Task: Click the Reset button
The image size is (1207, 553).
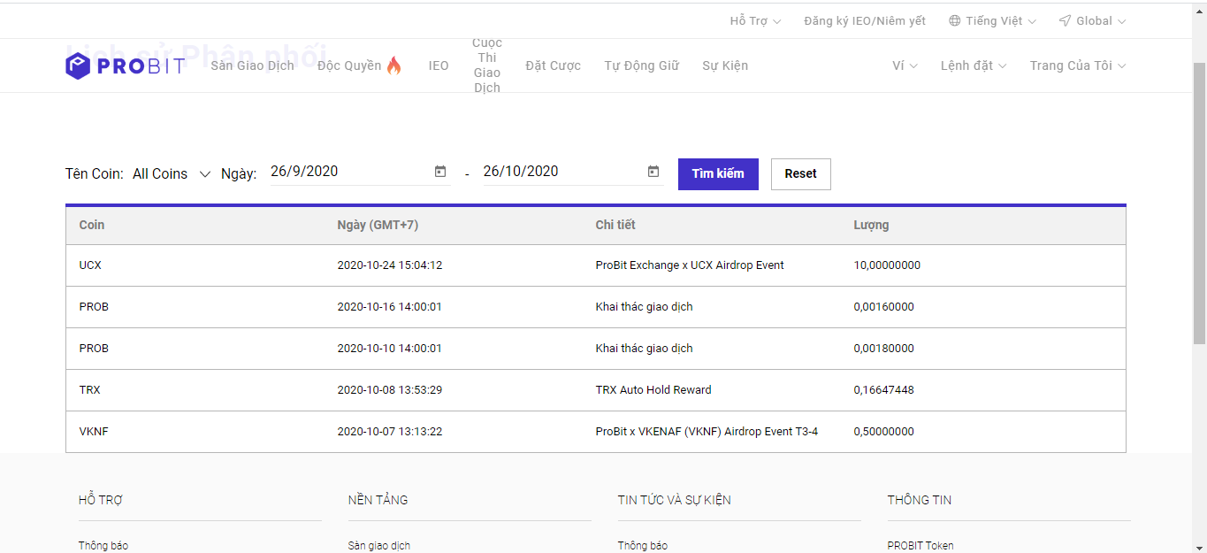Action: pyautogui.click(x=800, y=174)
